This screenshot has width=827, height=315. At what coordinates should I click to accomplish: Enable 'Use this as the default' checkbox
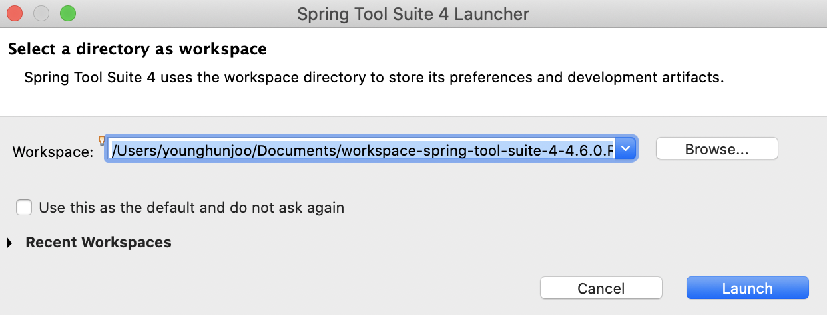(x=24, y=207)
